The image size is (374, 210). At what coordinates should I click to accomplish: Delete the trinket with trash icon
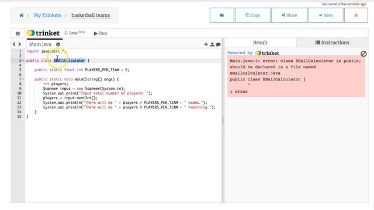pyautogui.click(x=356, y=15)
